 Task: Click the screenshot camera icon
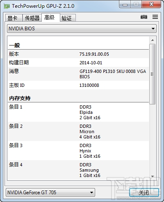tap(144, 17)
